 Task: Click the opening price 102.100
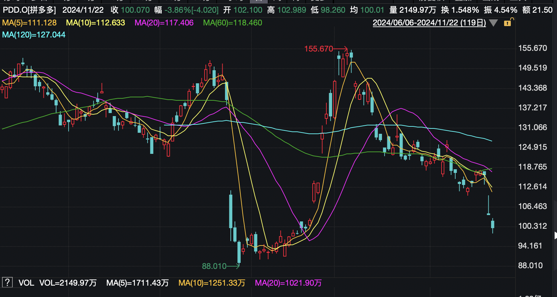248,10
